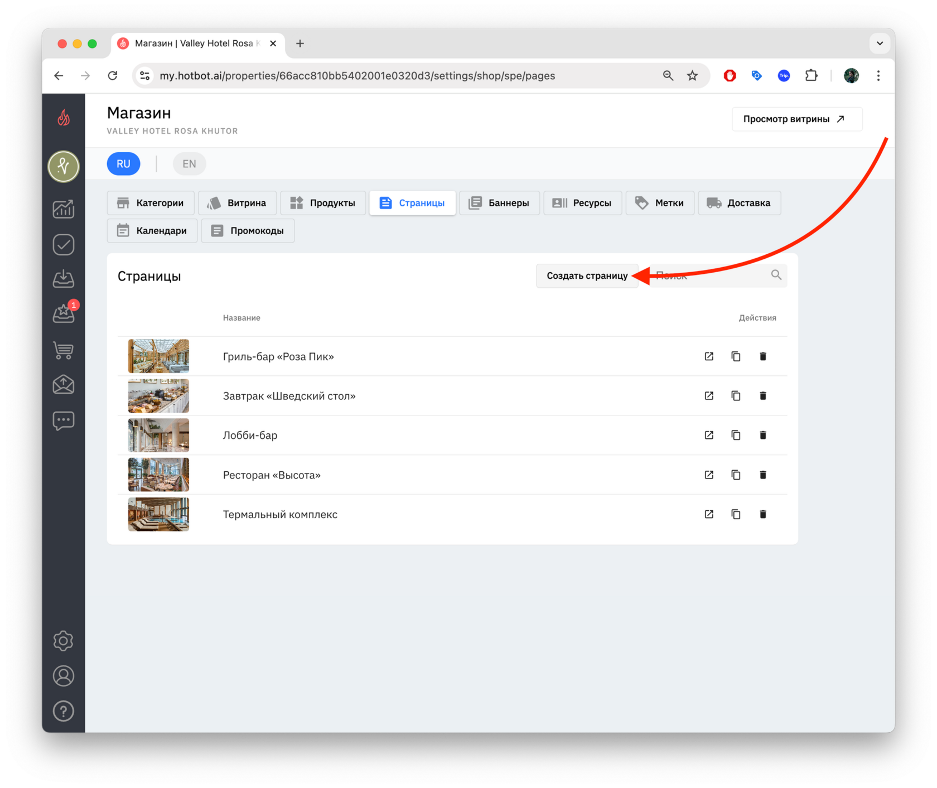Click the Гриль-бар «Роза Пик» thumbnail

click(x=158, y=356)
